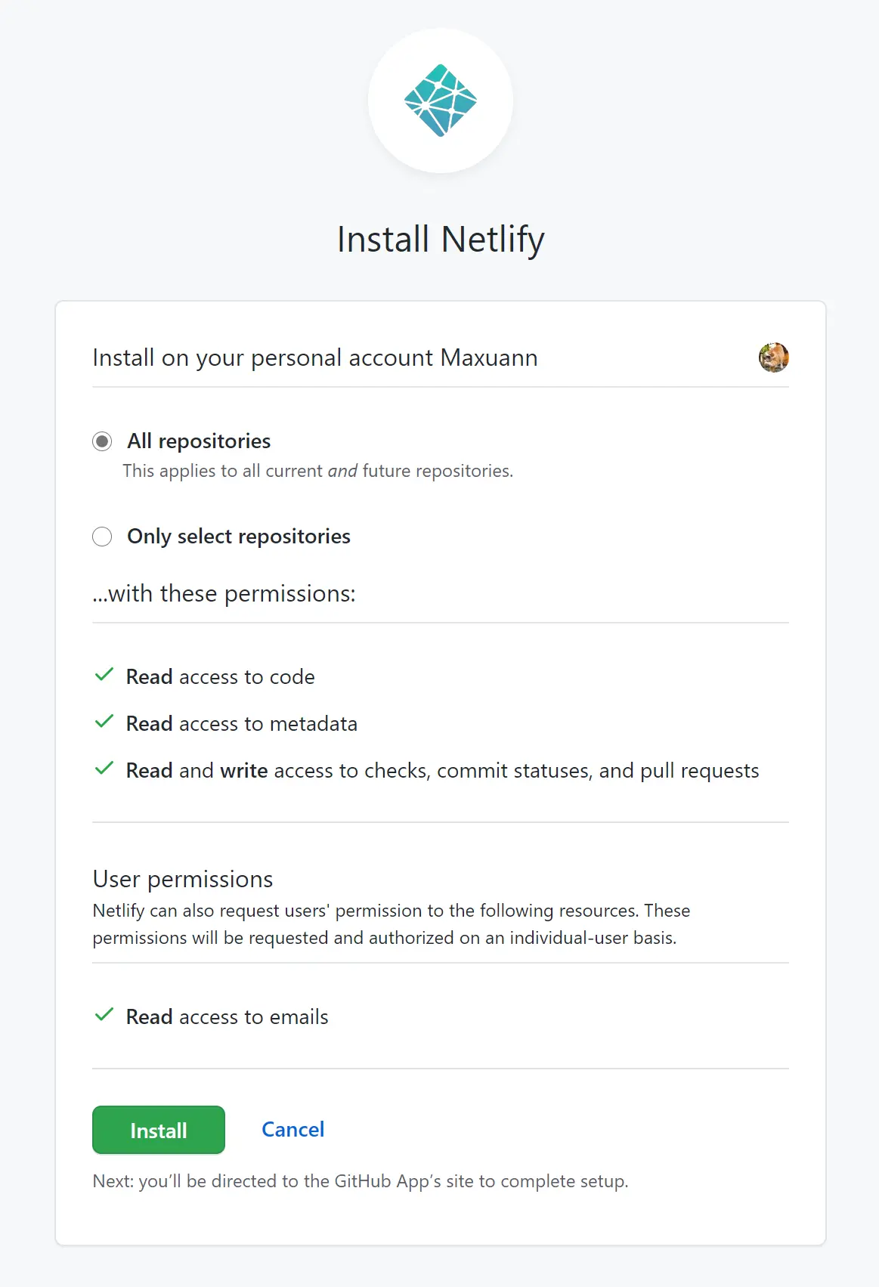Click the Maxuann account avatar
Viewport: 879px width, 1287px height.
click(773, 357)
